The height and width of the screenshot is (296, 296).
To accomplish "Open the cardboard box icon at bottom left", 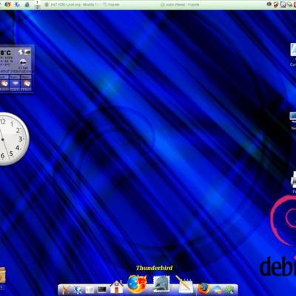I will (2, 275).
